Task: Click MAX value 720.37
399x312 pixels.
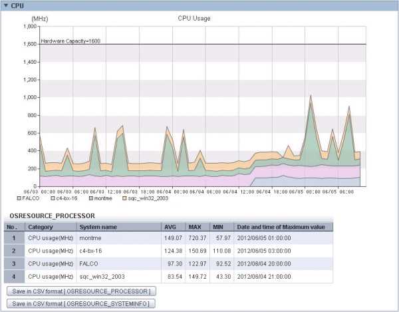Action: 198,238
